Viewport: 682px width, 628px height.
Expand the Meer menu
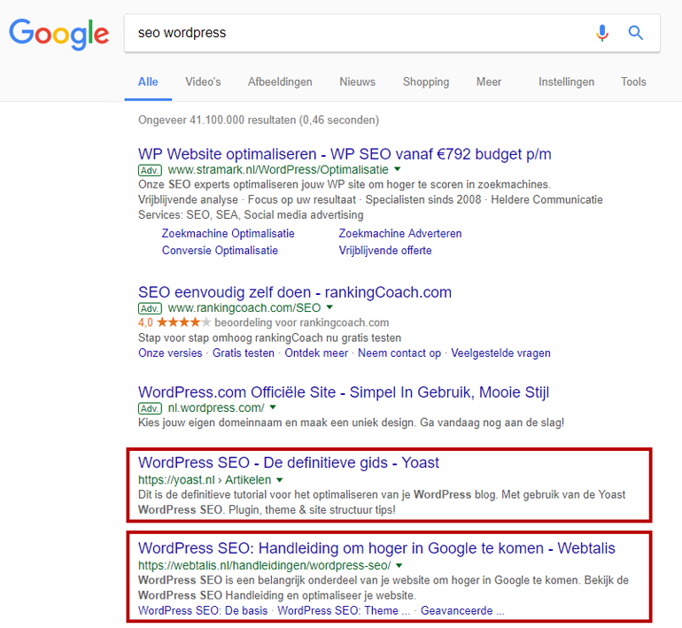pos(489,81)
